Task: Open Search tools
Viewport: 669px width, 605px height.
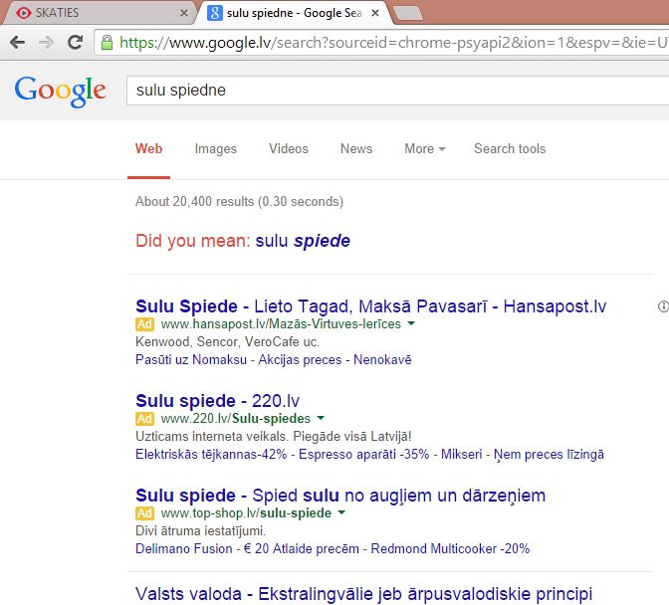Action: click(510, 149)
